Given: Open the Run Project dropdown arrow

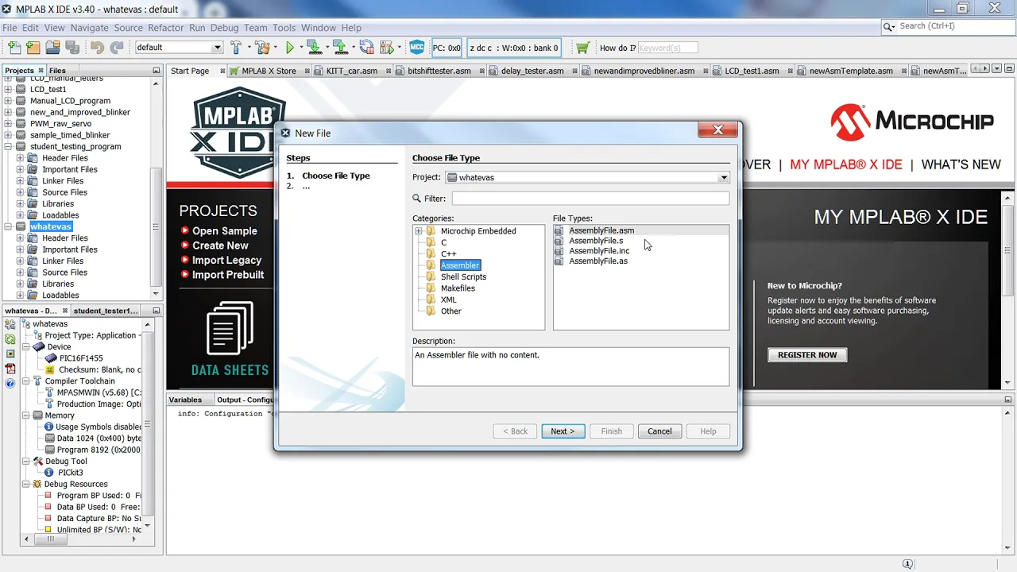Looking at the screenshot, I should click(x=300, y=48).
